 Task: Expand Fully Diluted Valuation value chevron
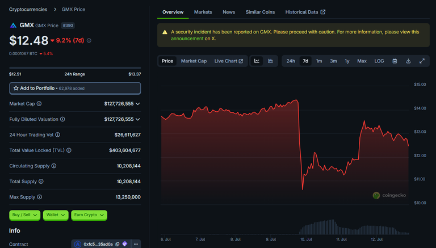point(137,120)
